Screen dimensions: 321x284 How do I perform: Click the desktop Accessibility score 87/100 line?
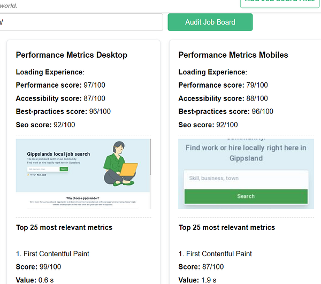tap(60, 98)
